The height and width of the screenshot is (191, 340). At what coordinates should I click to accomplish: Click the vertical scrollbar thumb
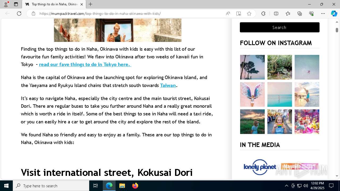point(337,30)
